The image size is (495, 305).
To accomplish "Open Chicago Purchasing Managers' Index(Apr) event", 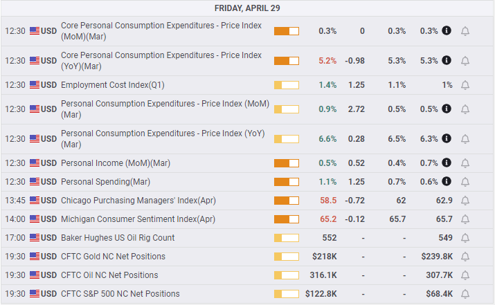I will tap(138, 201).
